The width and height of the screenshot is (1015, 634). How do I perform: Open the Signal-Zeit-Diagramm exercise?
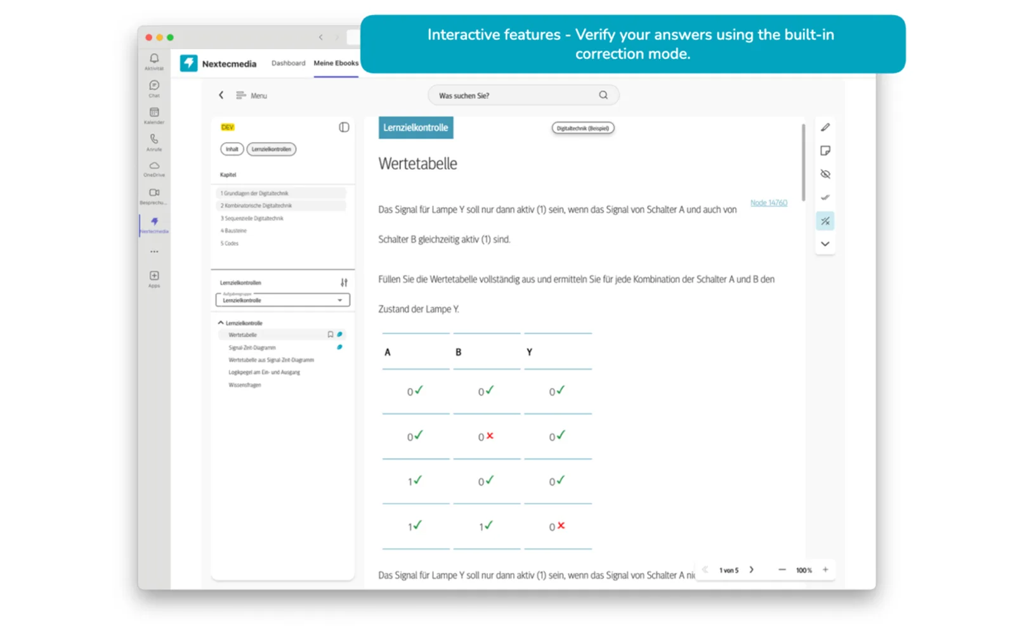(252, 347)
